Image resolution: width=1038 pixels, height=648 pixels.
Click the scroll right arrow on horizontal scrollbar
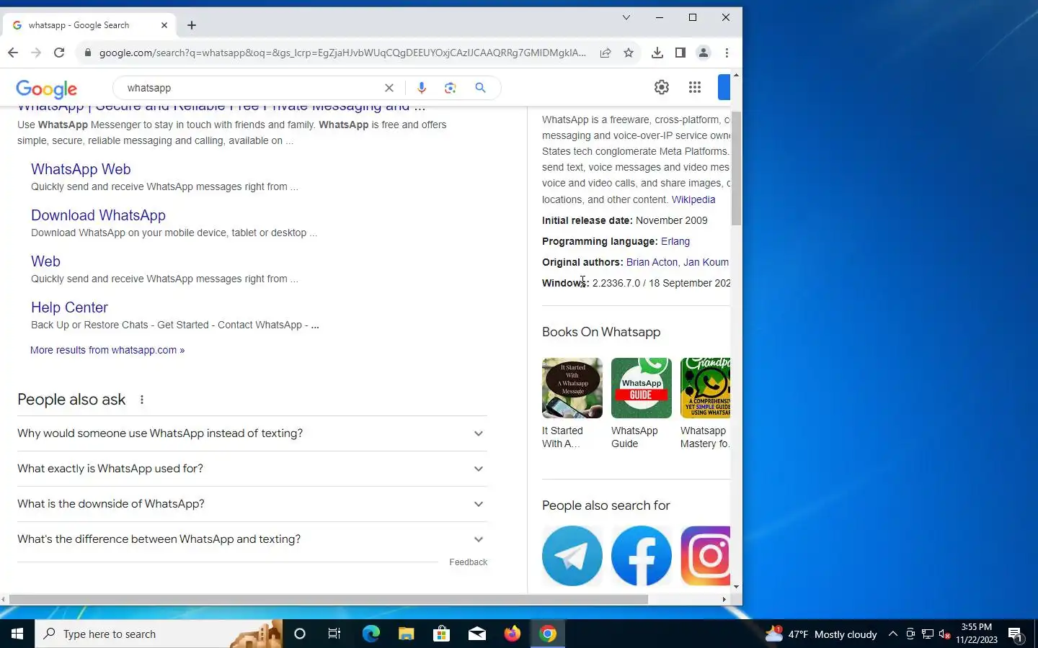(724, 599)
